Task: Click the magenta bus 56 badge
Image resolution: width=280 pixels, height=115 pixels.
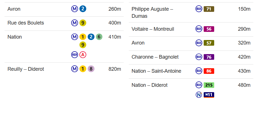Action: pyautogui.click(x=209, y=29)
